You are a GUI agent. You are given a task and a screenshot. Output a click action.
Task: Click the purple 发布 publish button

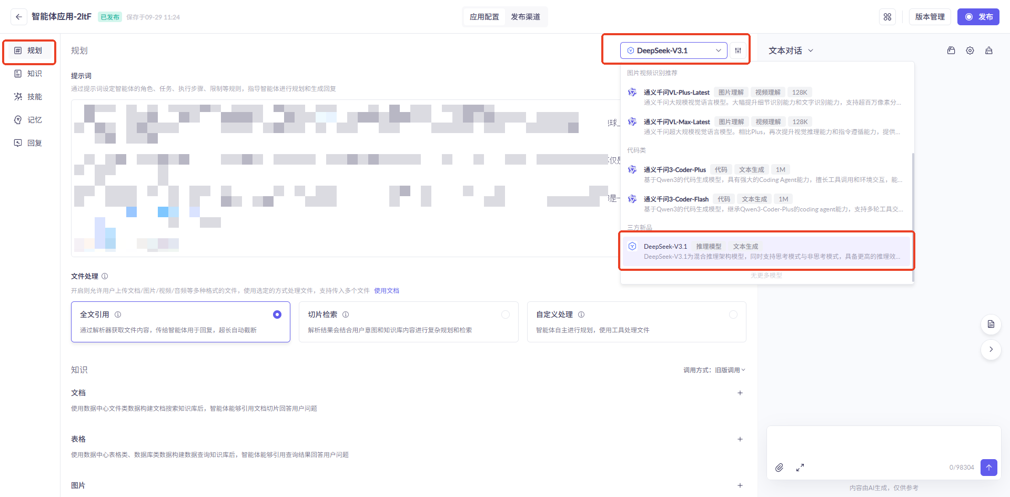(978, 17)
